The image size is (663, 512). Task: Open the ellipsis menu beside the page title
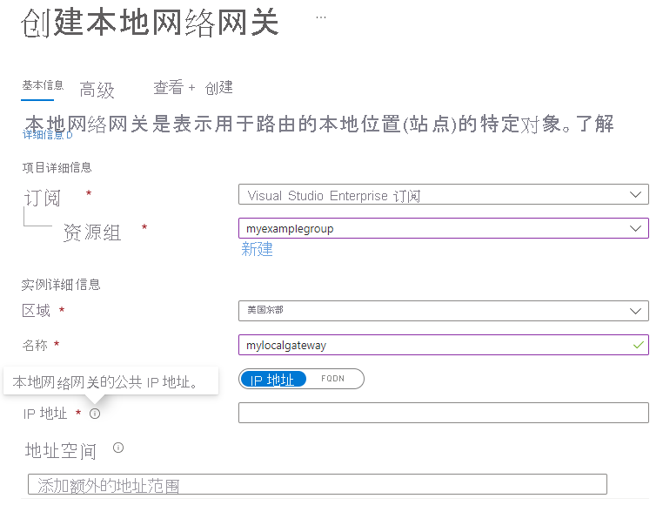(x=321, y=17)
